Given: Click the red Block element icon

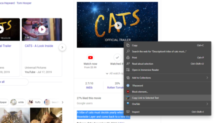Looking at the screenshot, I should tap(128, 92).
